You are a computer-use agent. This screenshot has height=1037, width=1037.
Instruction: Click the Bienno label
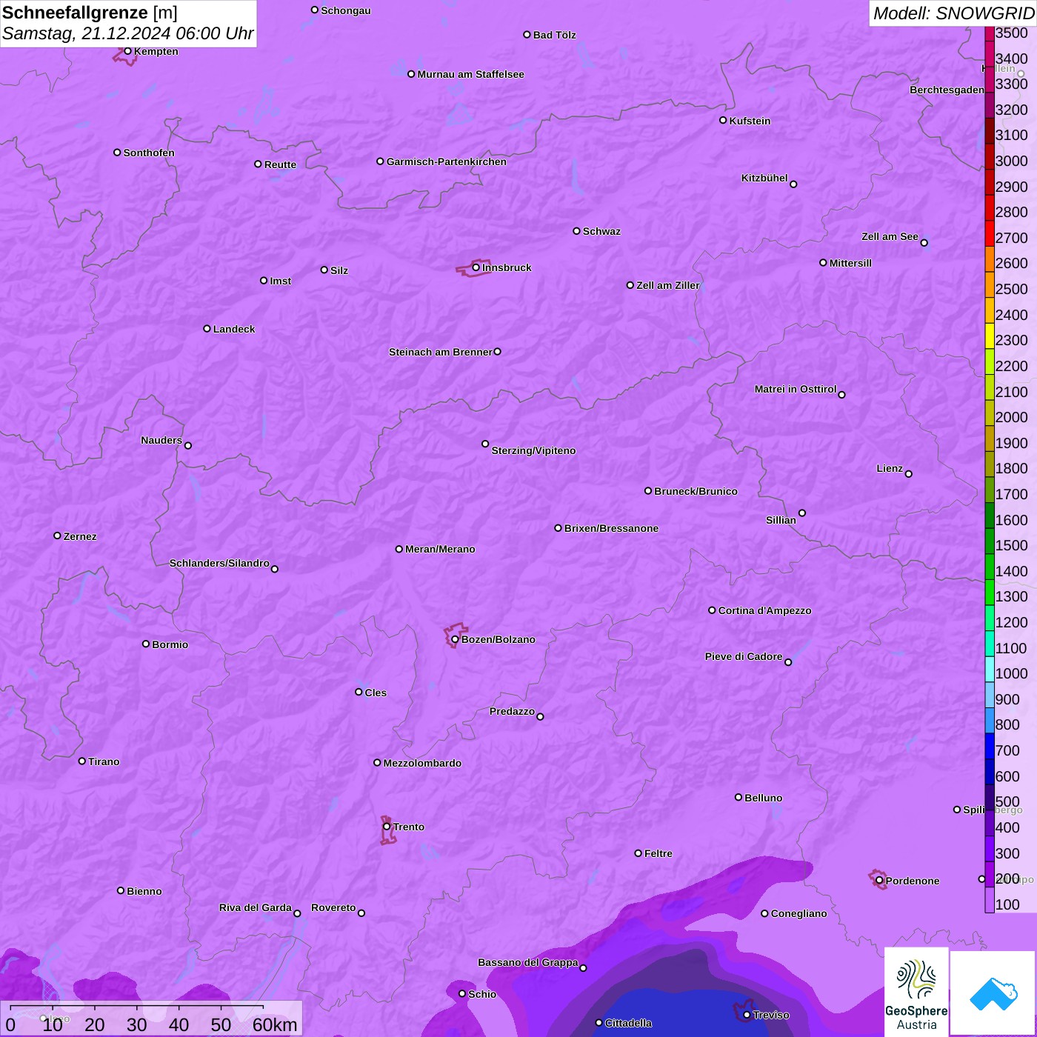coord(144,891)
